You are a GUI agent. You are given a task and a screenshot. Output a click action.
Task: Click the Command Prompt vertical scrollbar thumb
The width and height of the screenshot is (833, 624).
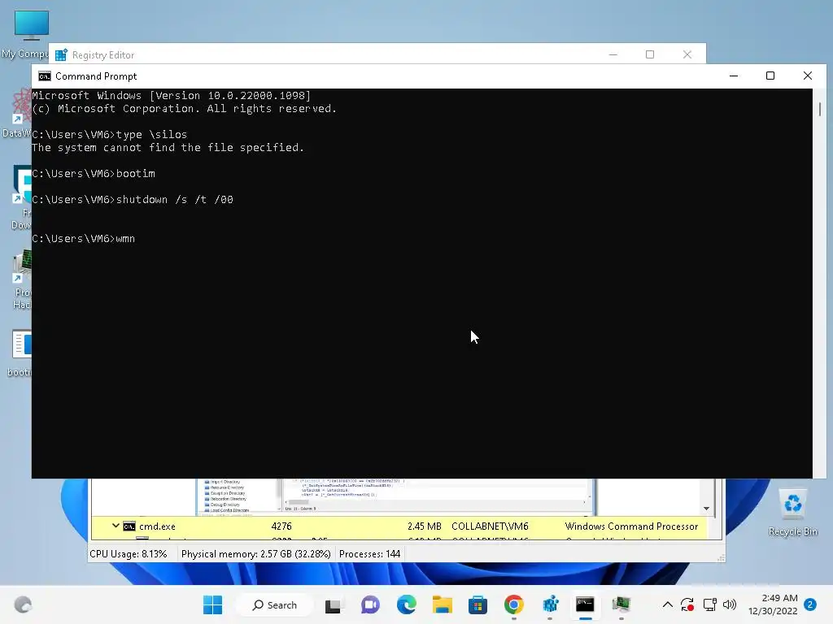pos(820,110)
